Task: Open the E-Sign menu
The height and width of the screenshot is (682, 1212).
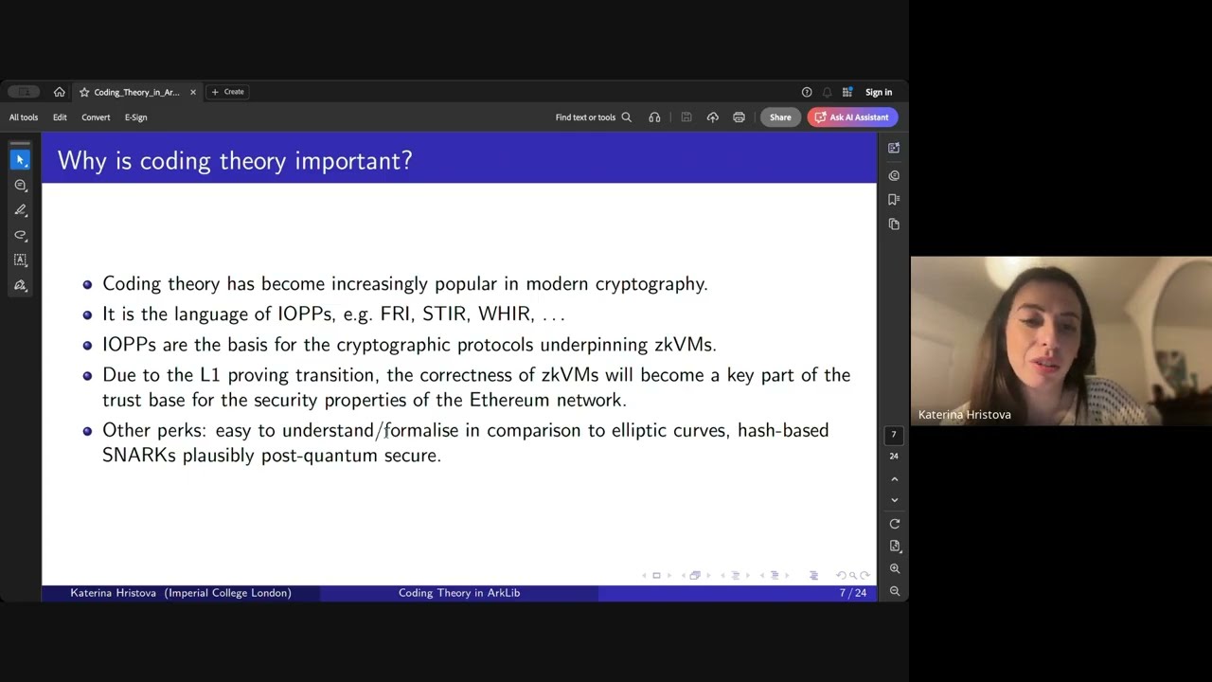Action: point(136,117)
